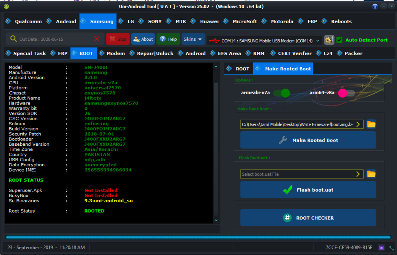Click the folder icon to browse boot.uat file
Viewport: 397px width, 255px height.
(371, 174)
